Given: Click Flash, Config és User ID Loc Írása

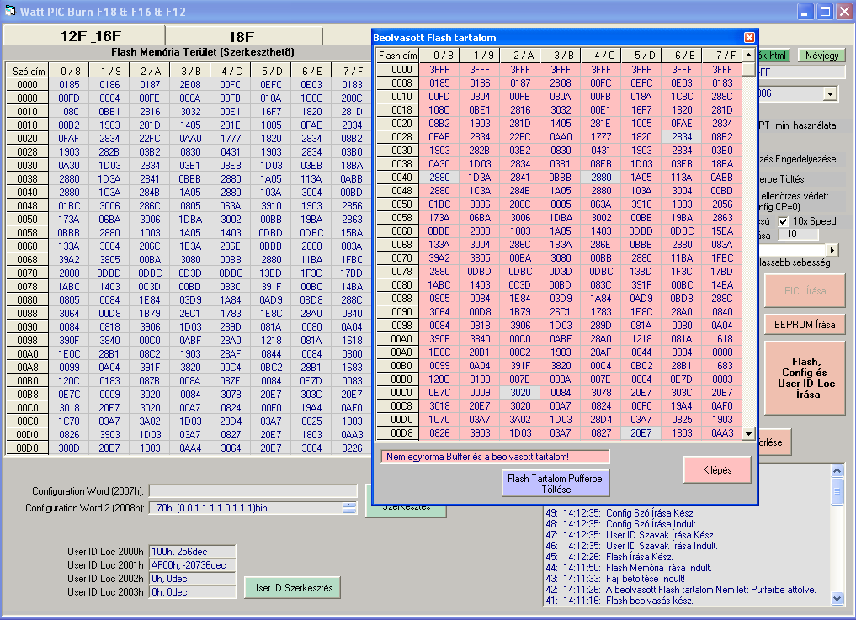Looking at the screenshot, I should pos(804,378).
